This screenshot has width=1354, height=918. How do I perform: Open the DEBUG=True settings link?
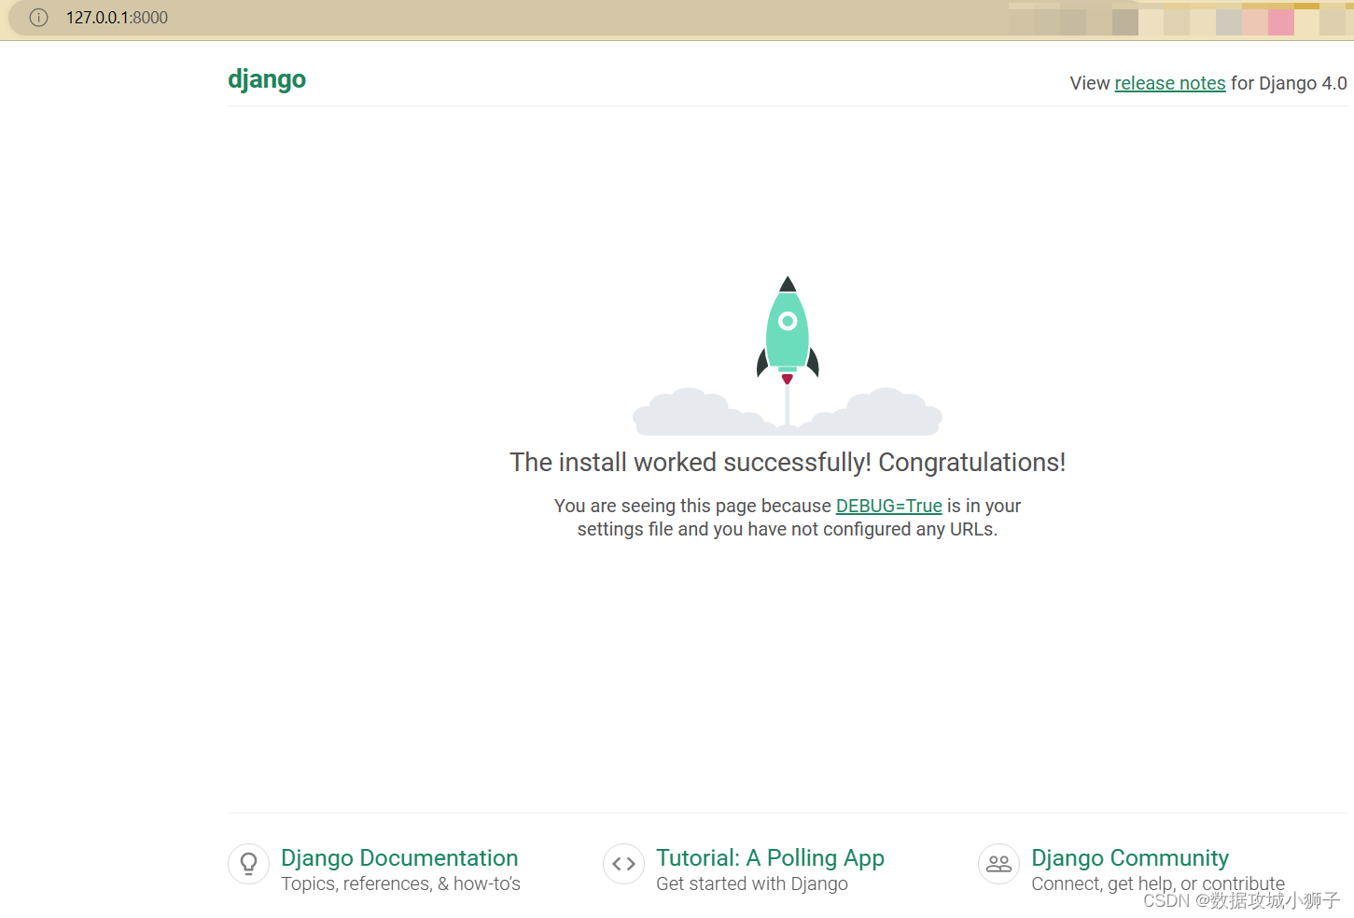[888, 506]
